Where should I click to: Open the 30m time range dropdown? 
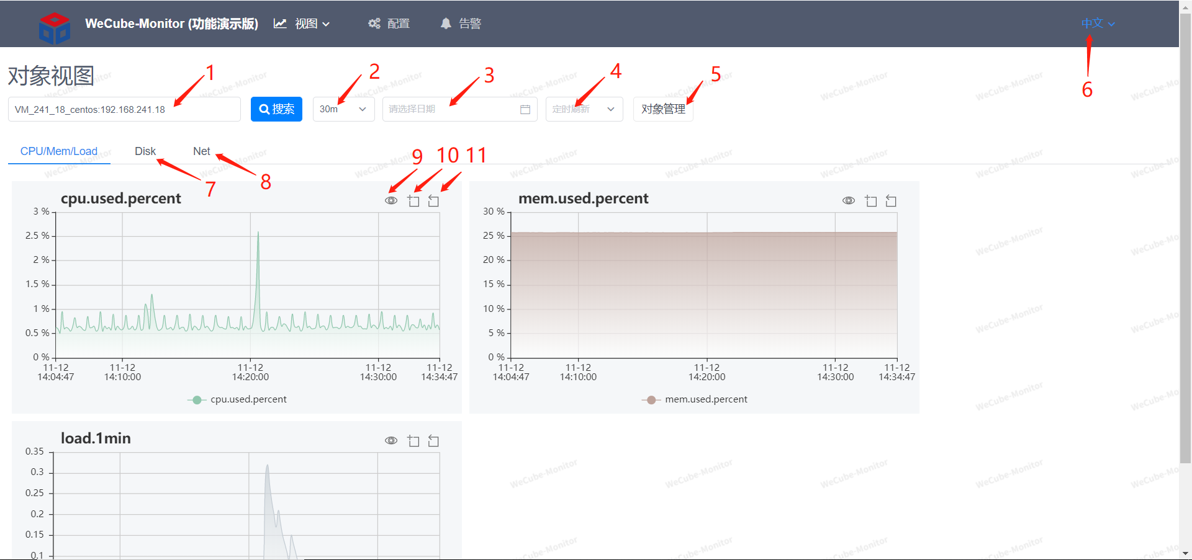pos(343,109)
